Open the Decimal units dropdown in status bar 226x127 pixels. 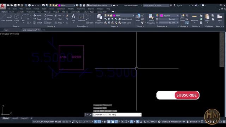[199, 122]
